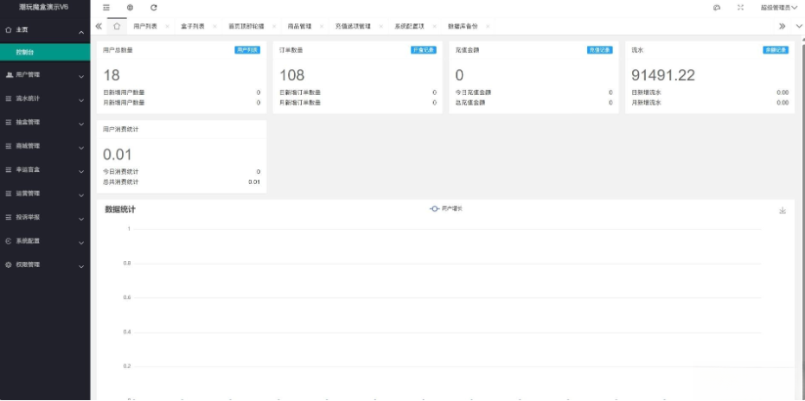
Task: Switch to the 商品管理 tab
Action: (x=299, y=27)
